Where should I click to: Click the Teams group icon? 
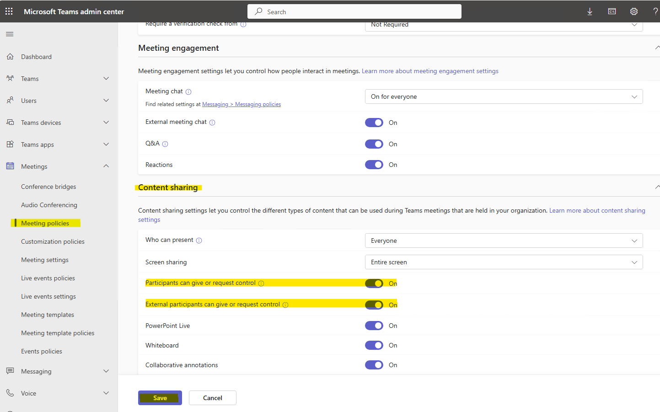[x=10, y=79]
